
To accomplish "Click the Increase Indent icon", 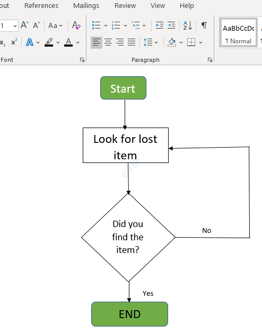I will 171,25.
